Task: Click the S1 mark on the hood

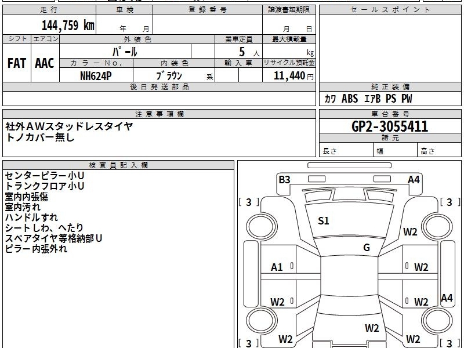Action: point(323,220)
